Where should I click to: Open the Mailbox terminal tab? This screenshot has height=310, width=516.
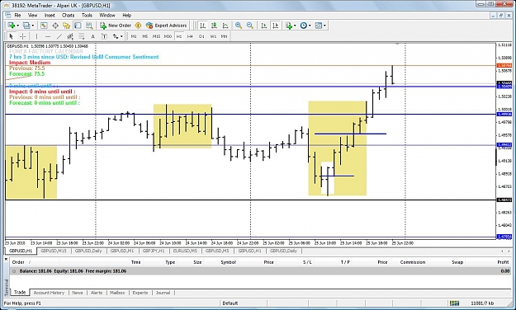(117, 293)
